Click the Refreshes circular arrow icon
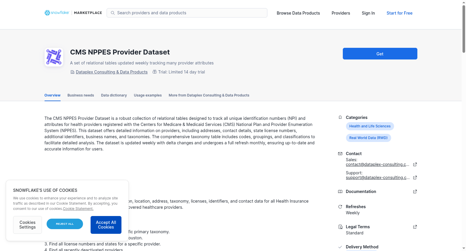Image resolution: width=466 pixels, height=251 pixels. point(340,207)
